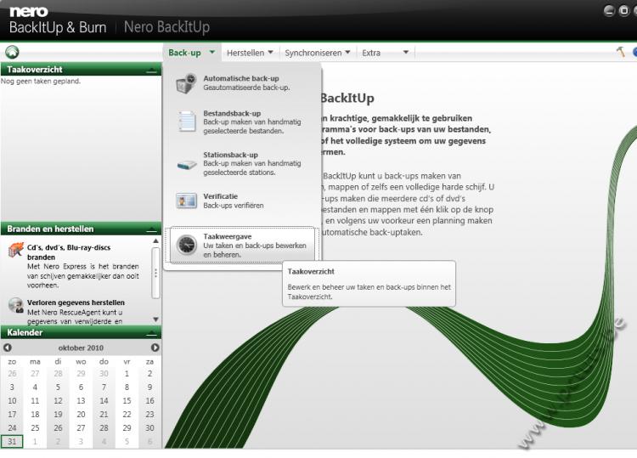The width and height of the screenshot is (637, 458).
Task: Go to the next calendar month
Action: [x=155, y=348]
